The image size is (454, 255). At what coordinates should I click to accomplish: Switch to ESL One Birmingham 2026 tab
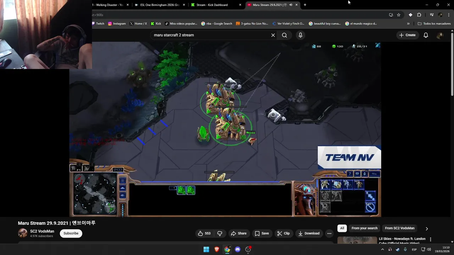pos(160,5)
